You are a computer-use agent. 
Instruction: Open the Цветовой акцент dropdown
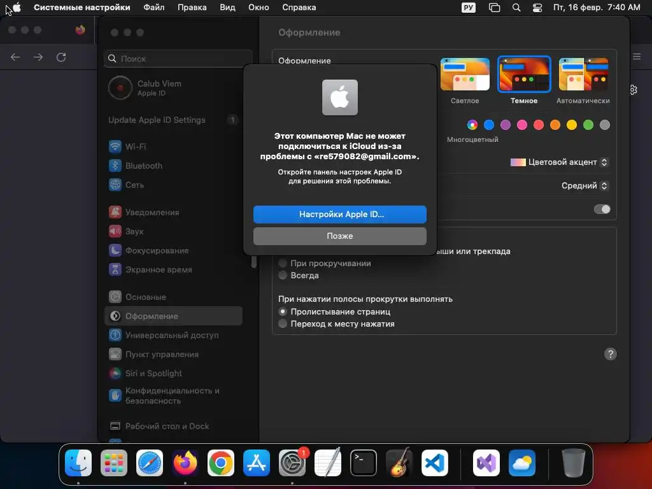pyautogui.click(x=560, y=162)
